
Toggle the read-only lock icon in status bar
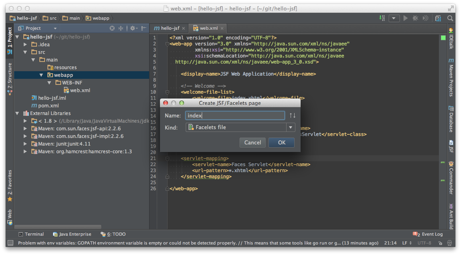point(441,243)
